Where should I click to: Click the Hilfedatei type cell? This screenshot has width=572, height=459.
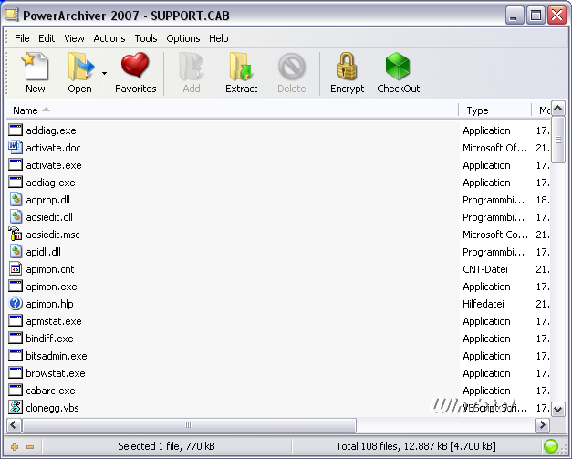click(484, 304)
